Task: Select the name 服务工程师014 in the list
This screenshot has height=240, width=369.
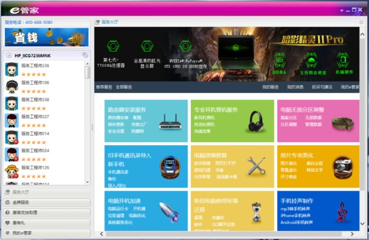Action: tap(35, 133)
